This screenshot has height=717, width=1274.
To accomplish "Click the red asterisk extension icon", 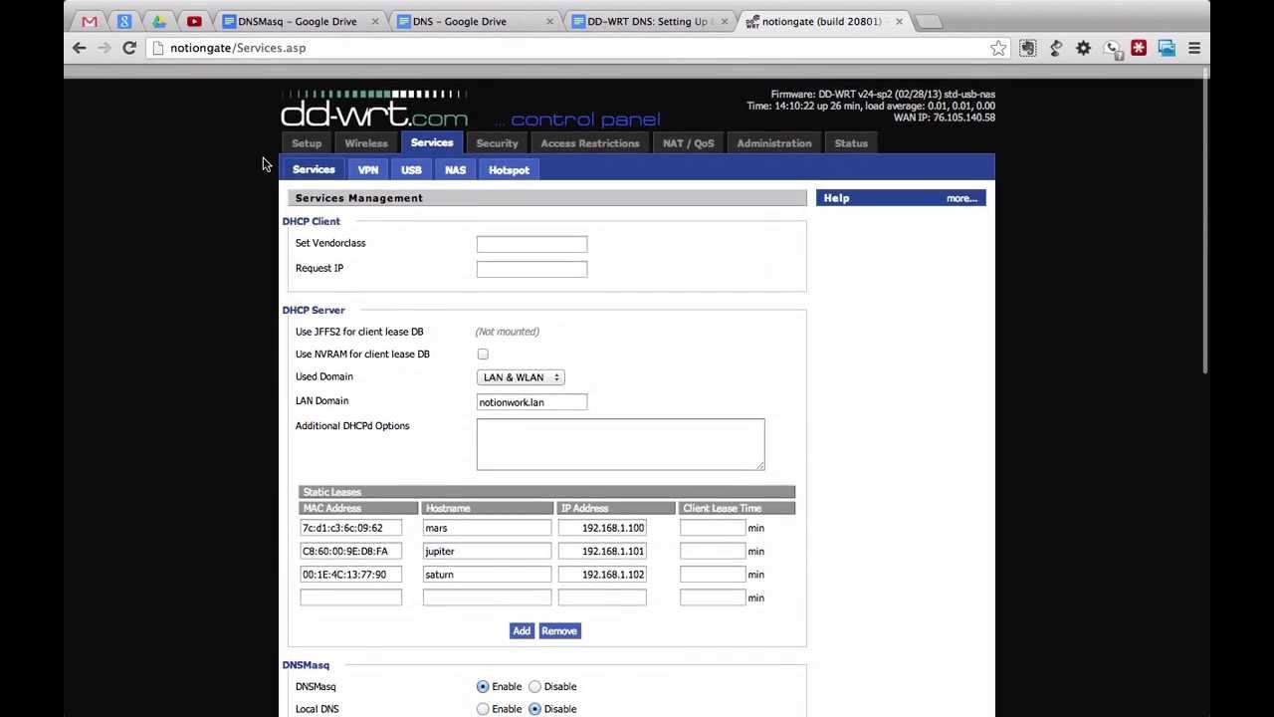I will click(x=1139, y=48).
